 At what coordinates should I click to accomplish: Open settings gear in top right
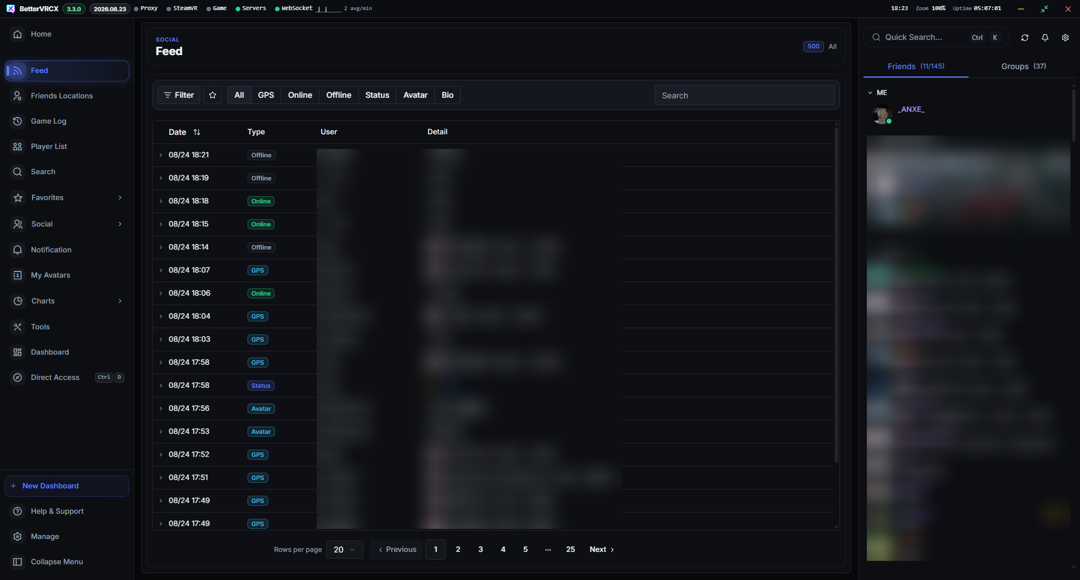pos(1065,38)
